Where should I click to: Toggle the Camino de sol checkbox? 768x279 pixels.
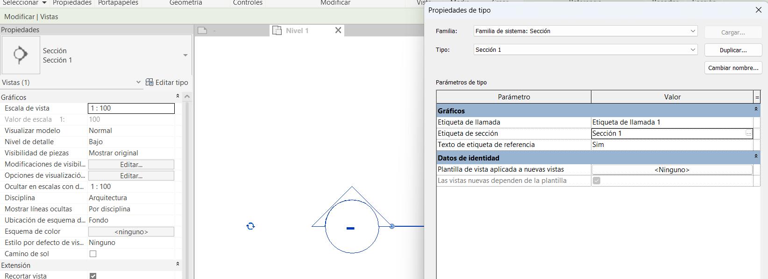tap(93, 254)
